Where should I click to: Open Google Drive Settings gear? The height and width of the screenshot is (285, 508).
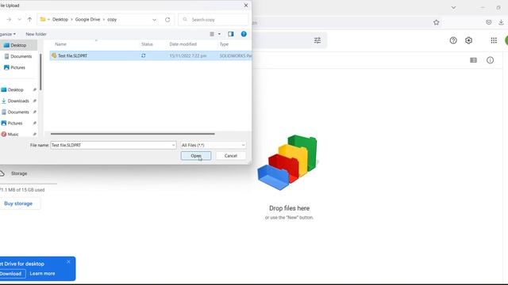tap(468, 40)
